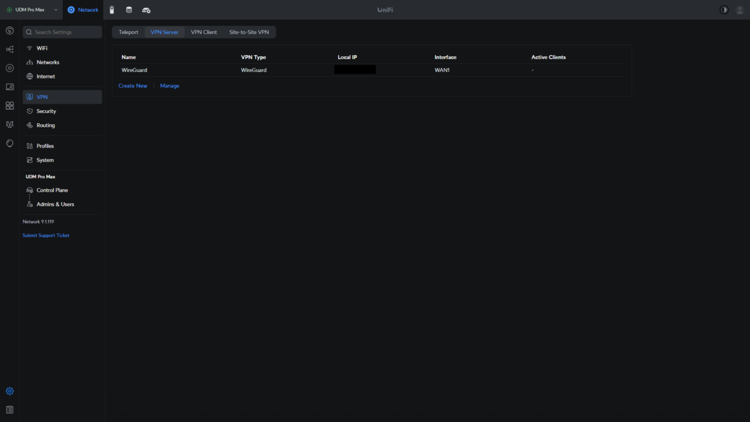Image resolution: width=750 pixels, height=422 pixels.
Task: Click the magnifier icon in Search Settings
Action: click(29, 32)
